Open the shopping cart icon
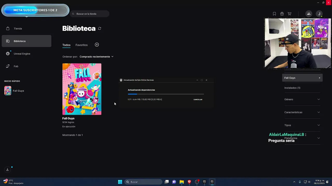 [x=289, y=14]
